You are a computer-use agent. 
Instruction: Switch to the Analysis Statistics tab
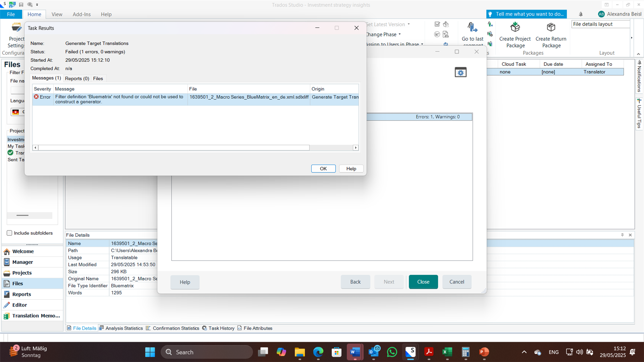coord(121,328)
